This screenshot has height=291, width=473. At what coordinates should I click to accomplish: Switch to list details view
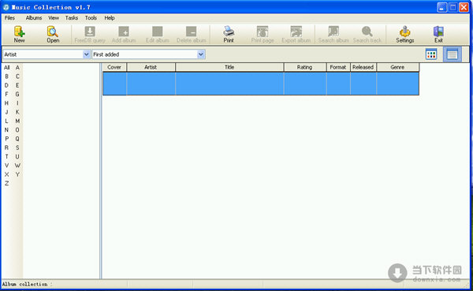(x=453, y=54)
